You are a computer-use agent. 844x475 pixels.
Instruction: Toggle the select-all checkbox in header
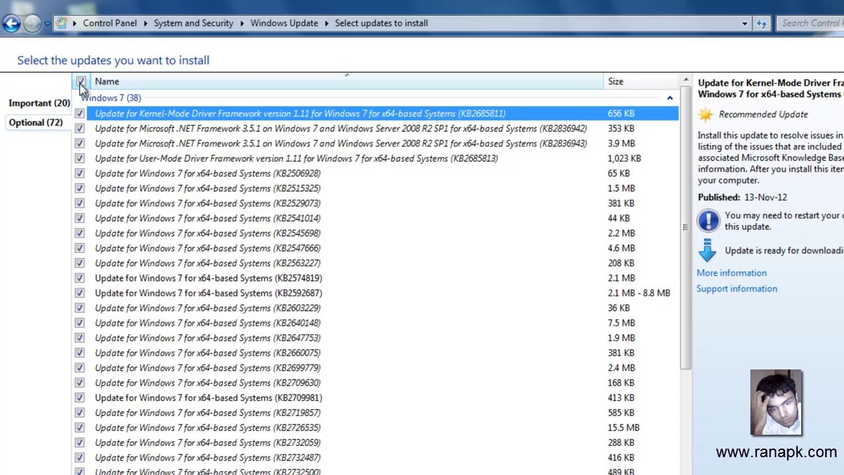coord(80,82)
